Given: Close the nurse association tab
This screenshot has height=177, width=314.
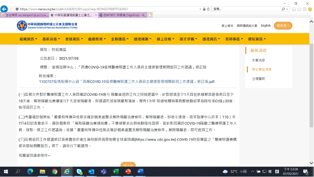Looking at the screenshot, I should 96,15.
